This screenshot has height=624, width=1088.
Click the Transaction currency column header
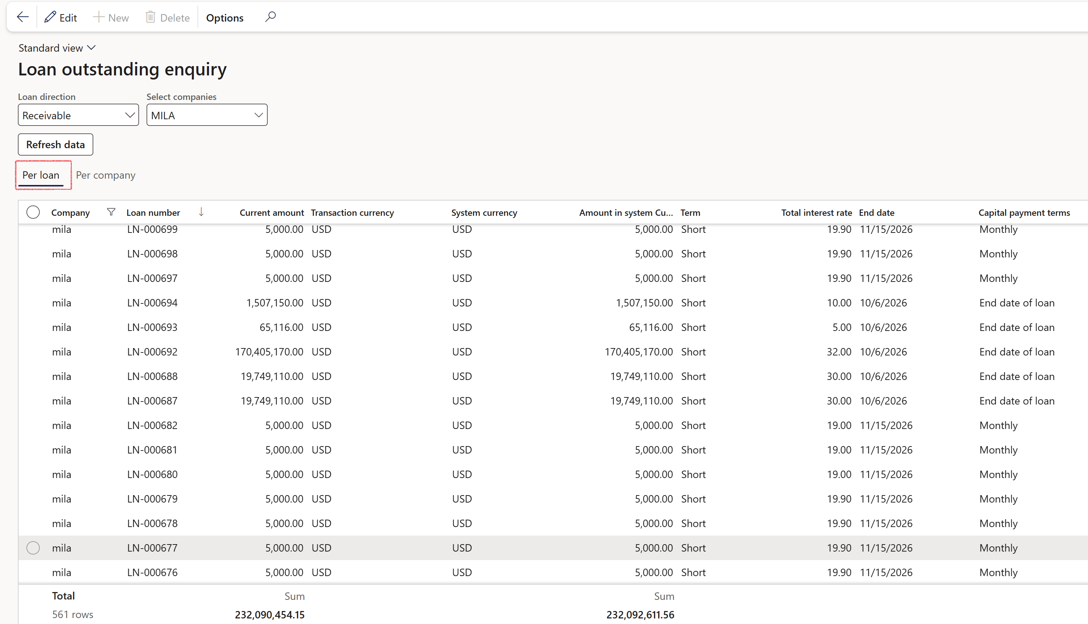coord(352,212)
